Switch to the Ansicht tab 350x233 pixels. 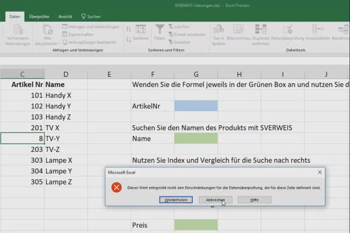(65, 16)
